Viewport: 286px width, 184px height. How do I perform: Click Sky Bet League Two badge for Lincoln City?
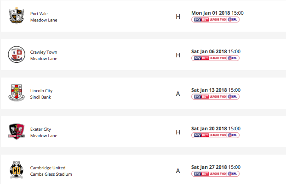[215, 97]
